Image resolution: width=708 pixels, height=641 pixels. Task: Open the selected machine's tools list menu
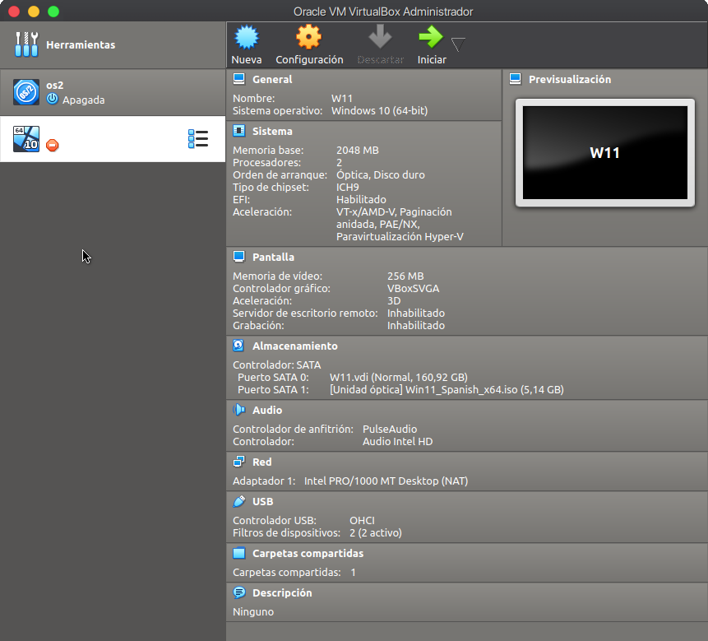click(x=198, y=139)
